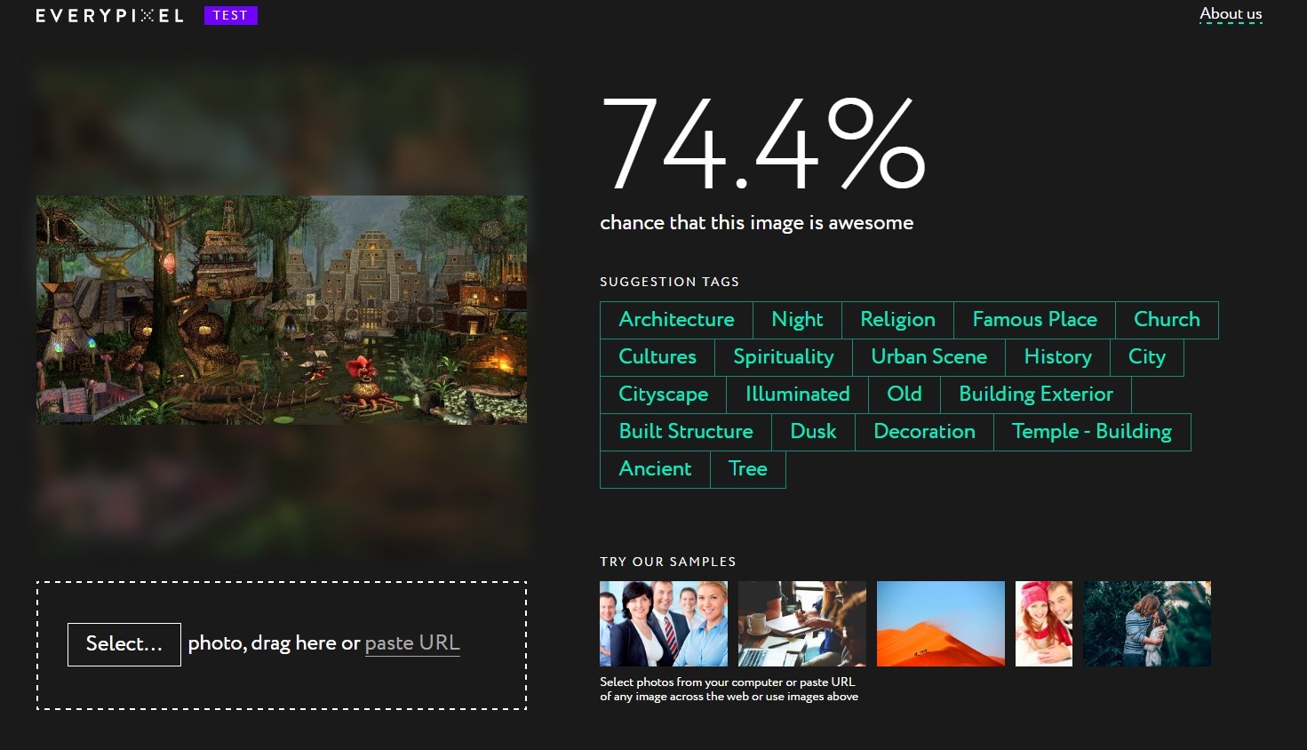Pick the Cityscape tag
Viewport: 1307px width, 750px height.
(x=663, y=395)
